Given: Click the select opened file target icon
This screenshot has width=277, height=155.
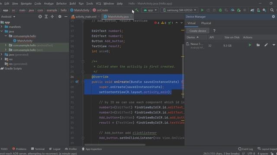Looking at the screenshot, I should point(40,16).
